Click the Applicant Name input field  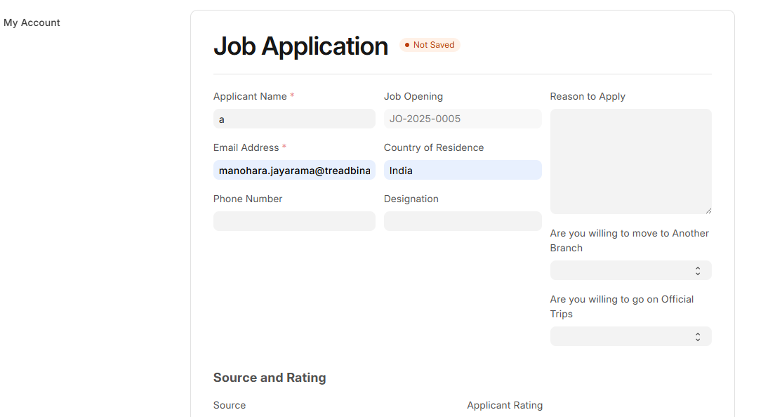click(294, 119)
